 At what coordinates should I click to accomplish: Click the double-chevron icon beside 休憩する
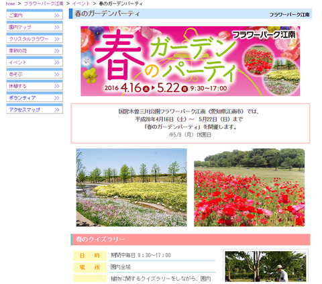point(57,86)
